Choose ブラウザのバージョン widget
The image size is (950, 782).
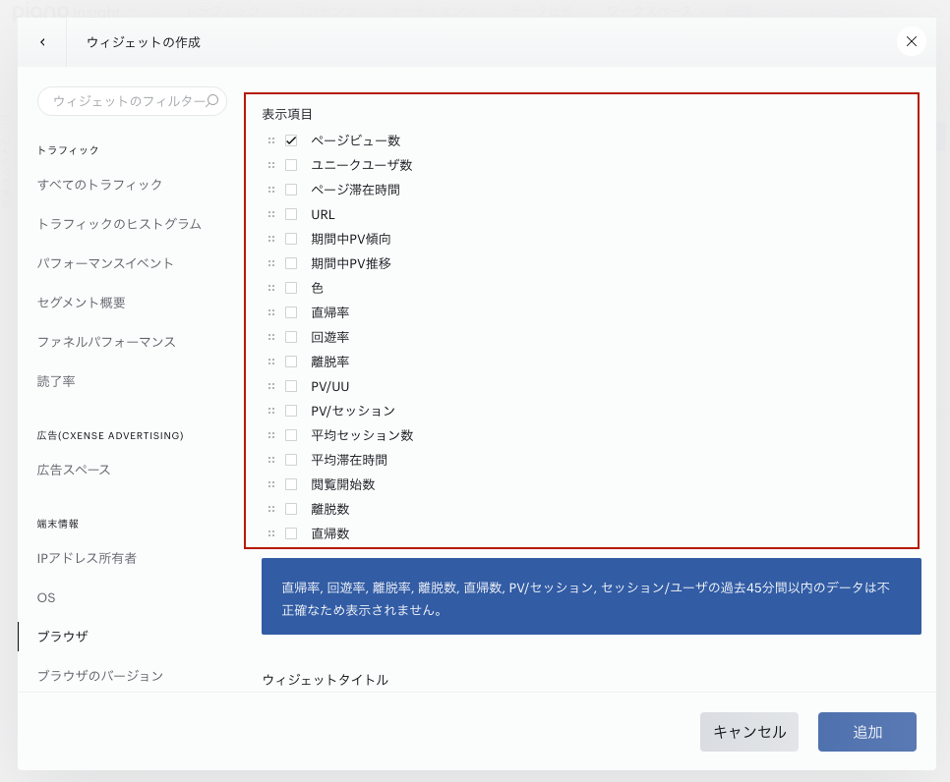pyautogui.click(x=100, y=676)
